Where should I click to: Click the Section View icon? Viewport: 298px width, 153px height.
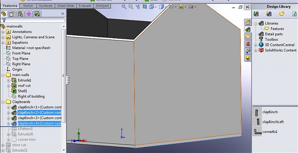click(145, 7)
